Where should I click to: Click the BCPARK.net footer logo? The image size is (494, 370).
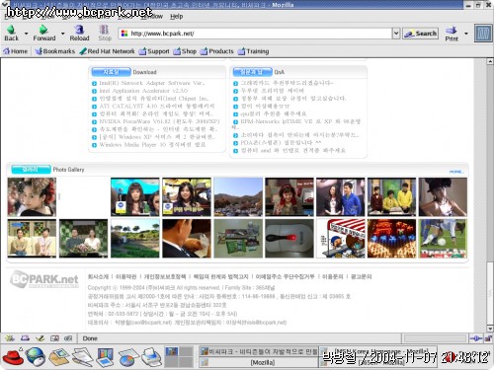pyautogui.click(x=44, y=279)
